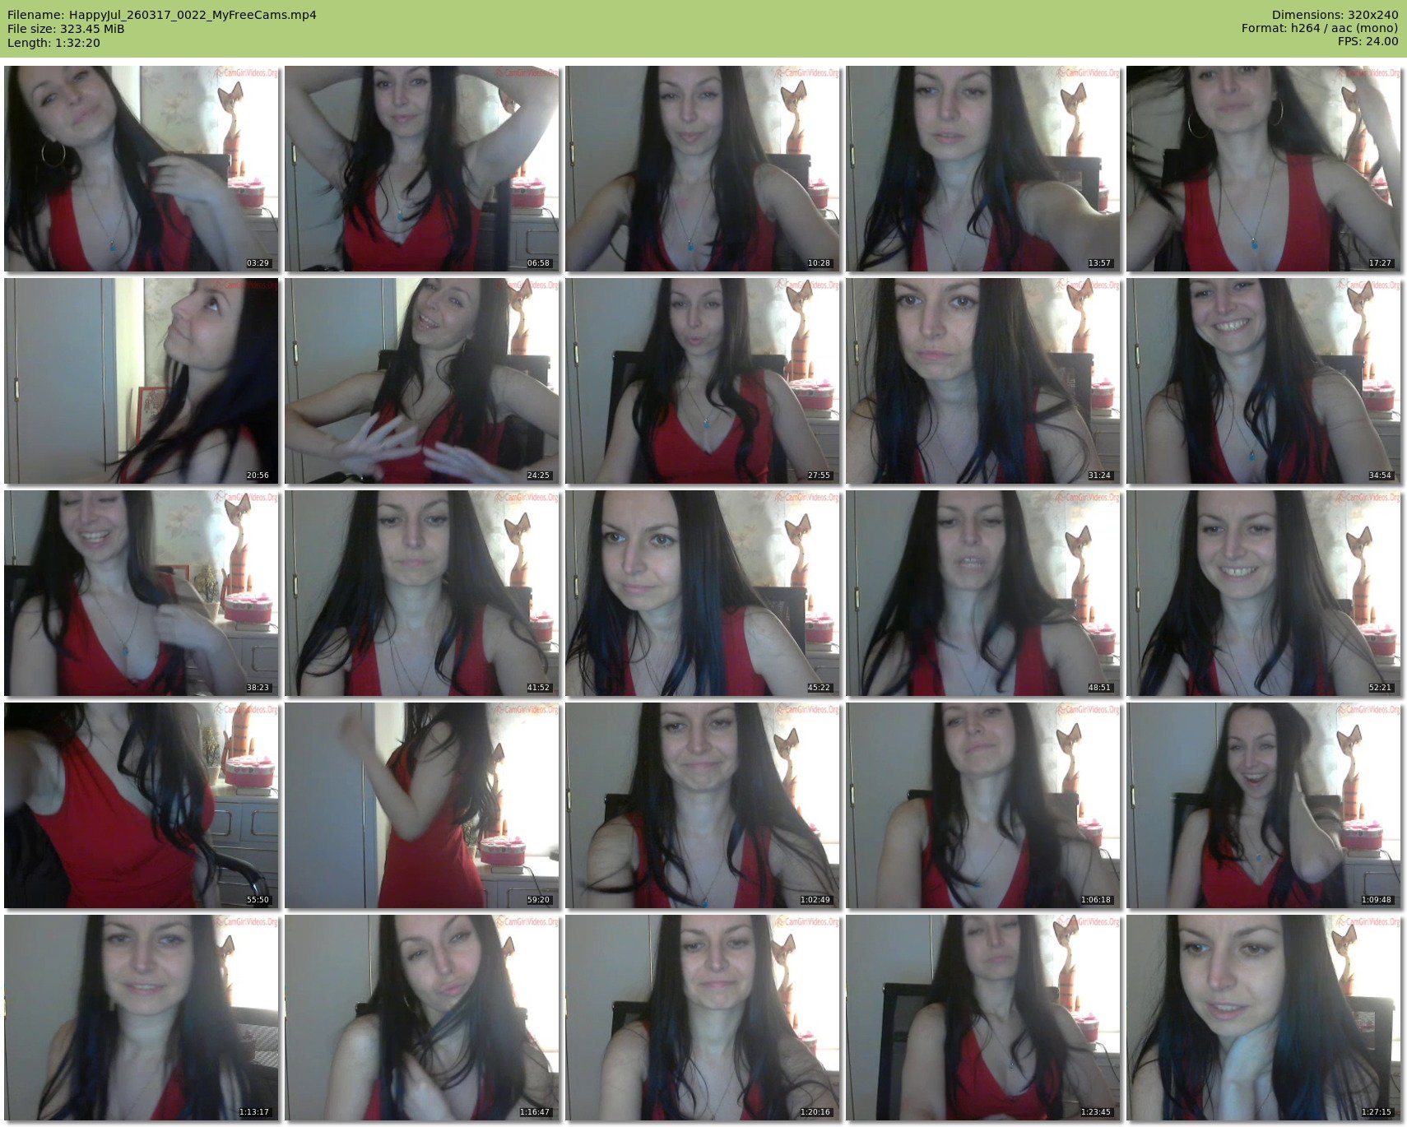Click the filename text in the header

162,15
